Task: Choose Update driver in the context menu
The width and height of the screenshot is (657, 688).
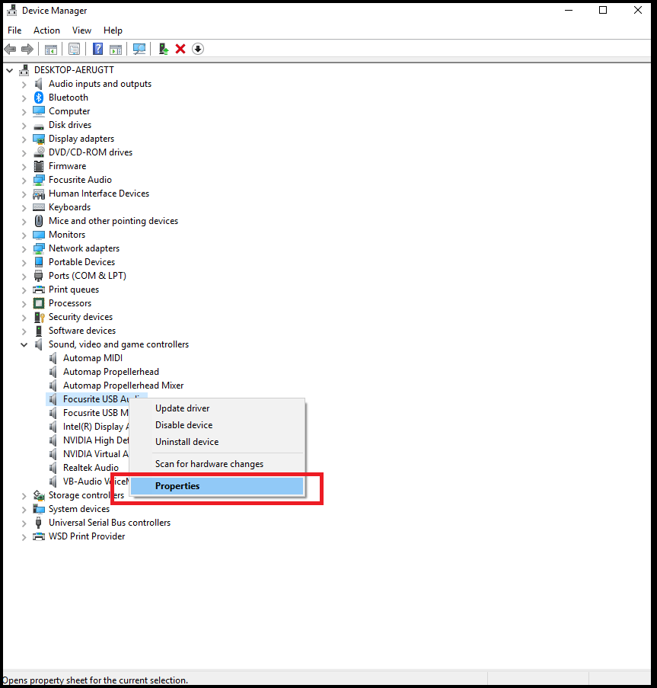Action: pyautogui.click(x=217, y=408)
